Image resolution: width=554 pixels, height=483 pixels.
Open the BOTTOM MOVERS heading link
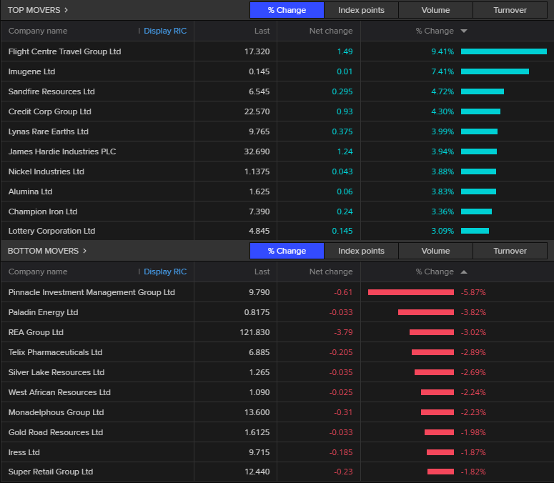pyautogui.click(x=43, y=251)
